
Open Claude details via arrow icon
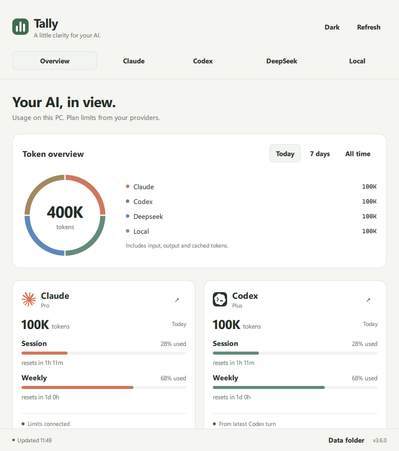tap(177, 300)
